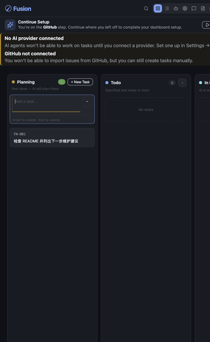The width and height of the screenshot is (210, 342).
Task: Click the "No AI provider connected" heading
Action: (34, 38)
